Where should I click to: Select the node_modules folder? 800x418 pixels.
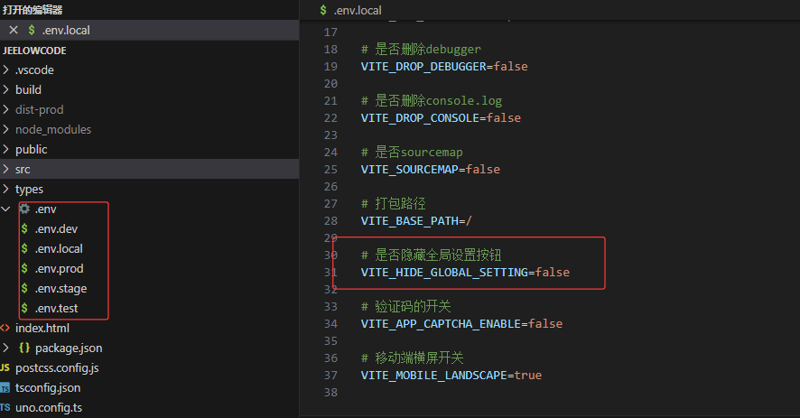52,129
